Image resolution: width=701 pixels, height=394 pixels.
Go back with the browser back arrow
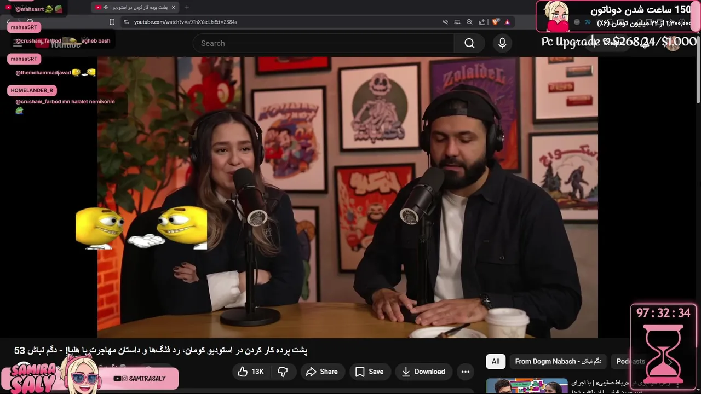pos(8,22)
